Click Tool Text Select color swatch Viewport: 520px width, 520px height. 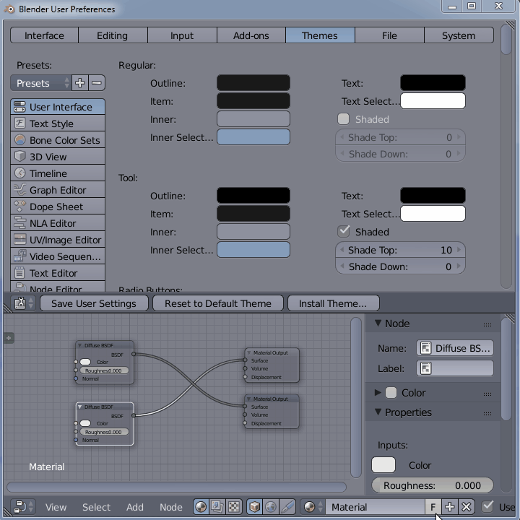click(x=433, y=214)
